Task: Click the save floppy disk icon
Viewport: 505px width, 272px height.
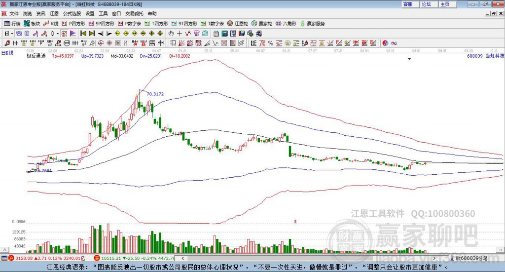Action: coord(242,34)
